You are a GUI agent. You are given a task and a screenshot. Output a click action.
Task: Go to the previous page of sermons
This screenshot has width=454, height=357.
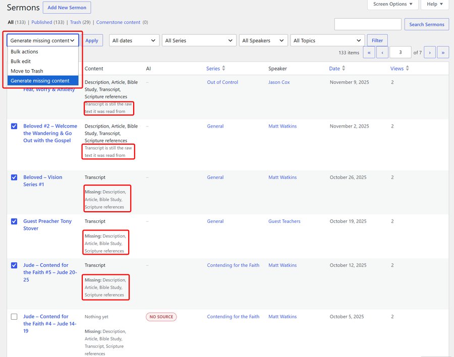[x=382, y=52]
